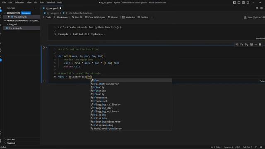This screenshot has width=265, height=149.
Task: Open notifications bell in status bar
Action: pos(261,147)
